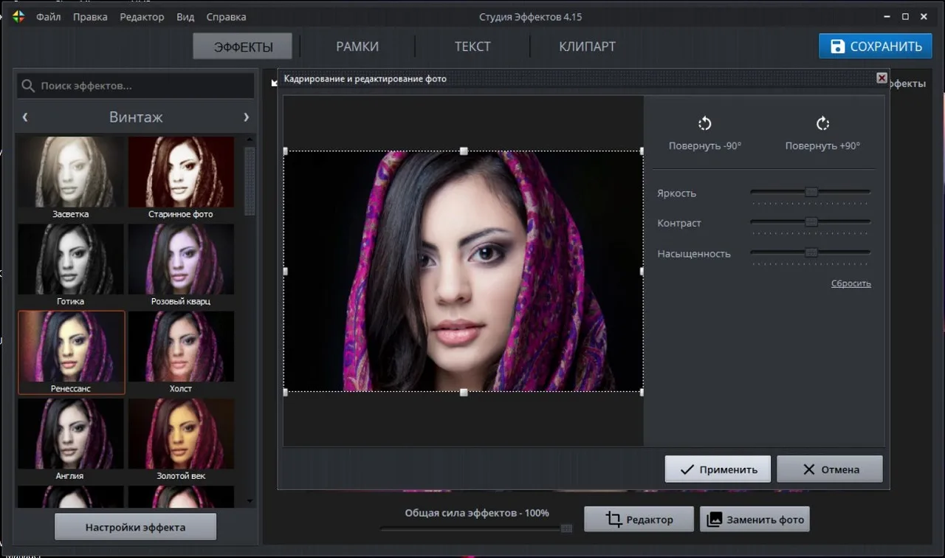Click the rotate +90° clockwise icon
Screen dimensions: 945x558
(822, 123)
